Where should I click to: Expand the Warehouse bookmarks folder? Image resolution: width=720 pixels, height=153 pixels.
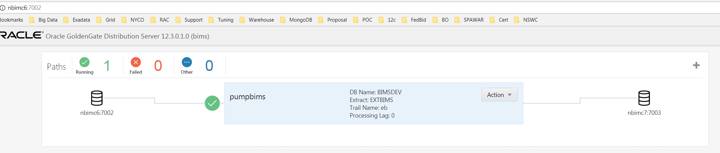pyautogui.click(x=257, y=20)
